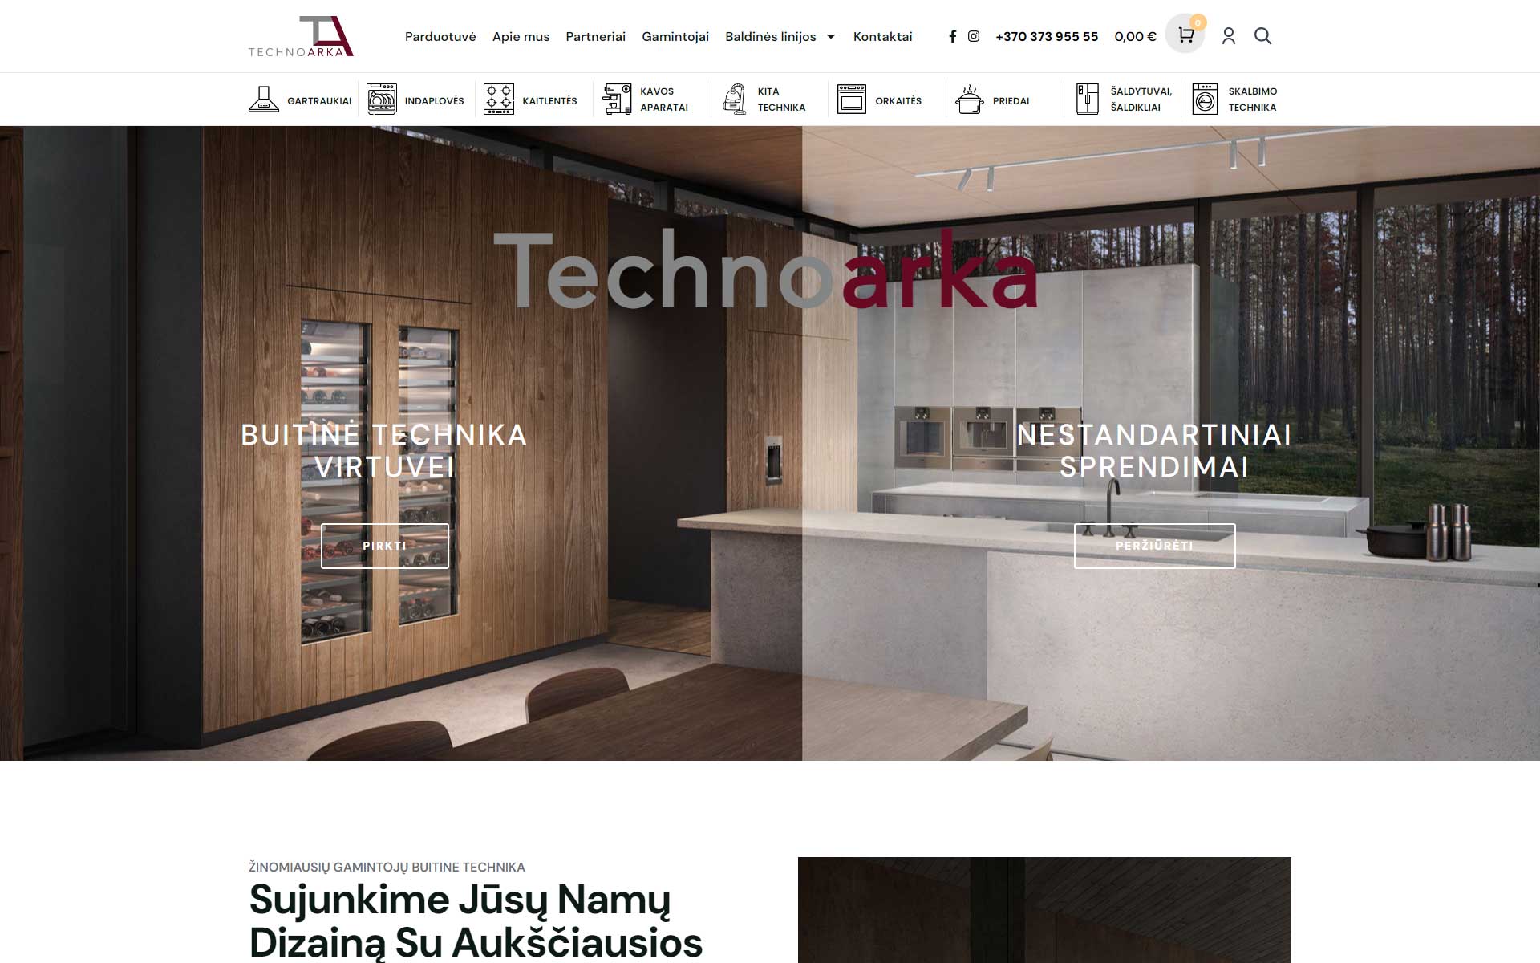This screenshot has width=1540, height=963.
Task: Select the PRIEDAI category label
Action: point(1011,101)
